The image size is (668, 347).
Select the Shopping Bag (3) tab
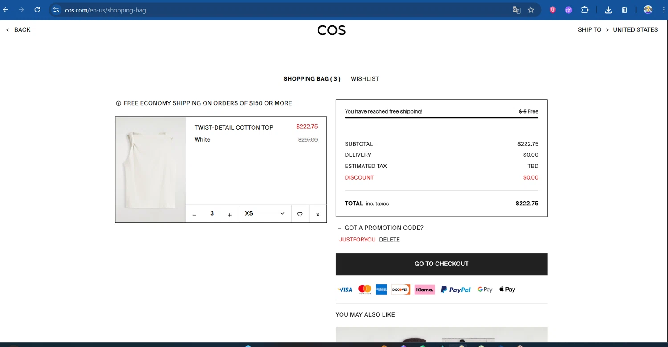click(x=312, y=79)
